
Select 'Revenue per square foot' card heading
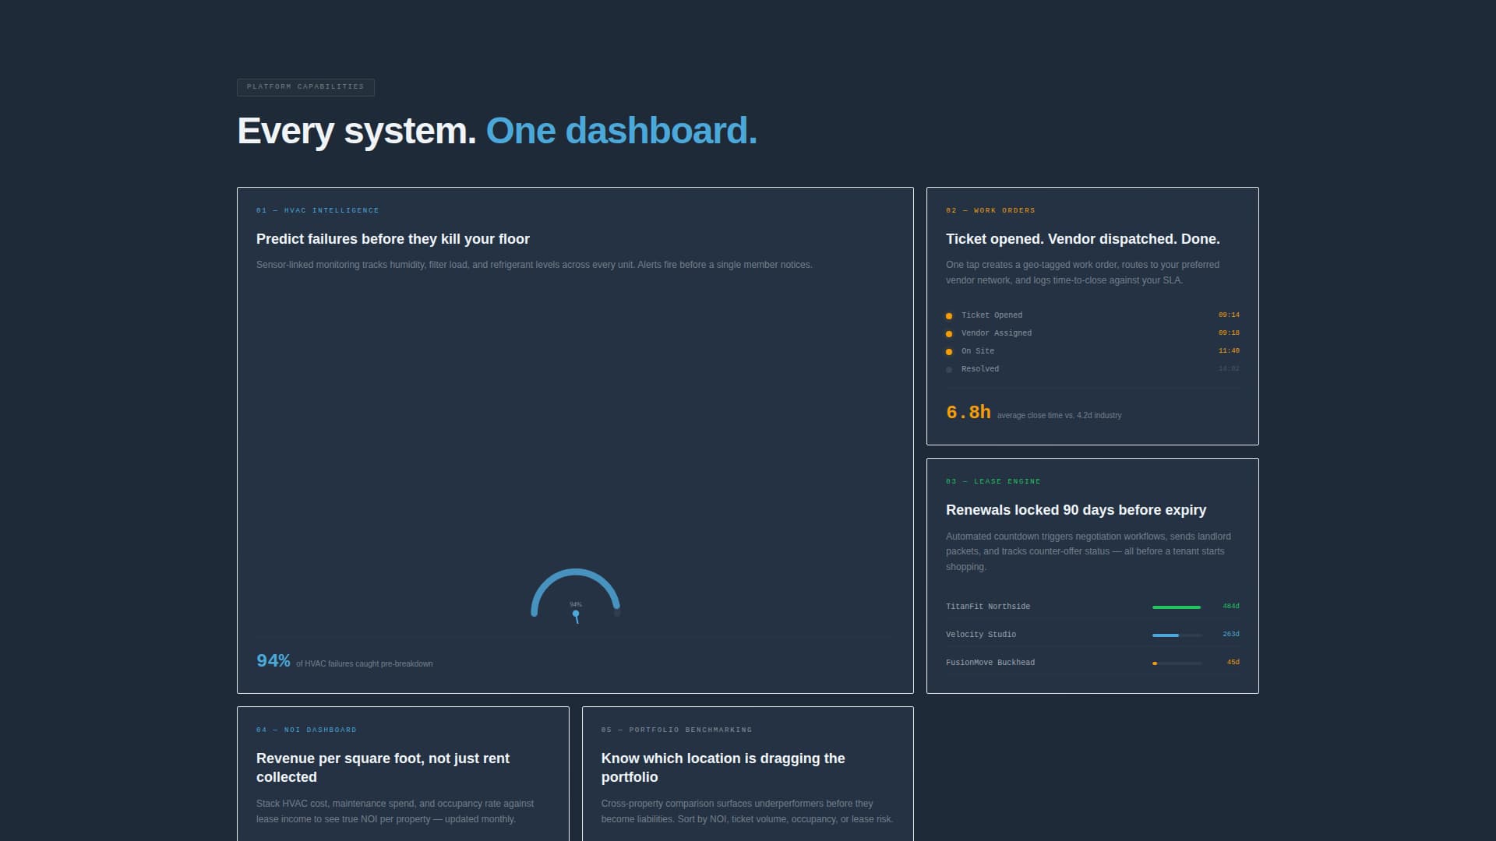point(383,768)
